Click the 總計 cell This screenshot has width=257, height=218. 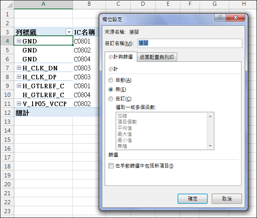[44, 113]
